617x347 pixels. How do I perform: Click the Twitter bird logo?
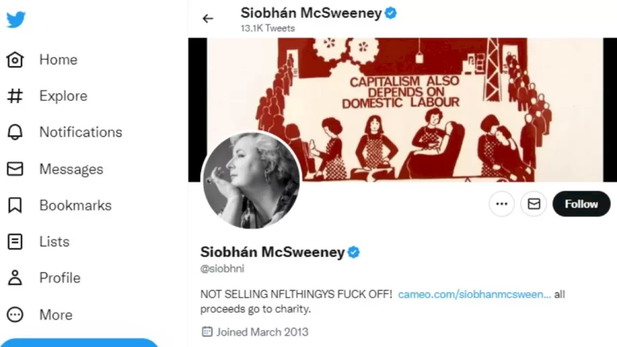(x=16, y=19)
